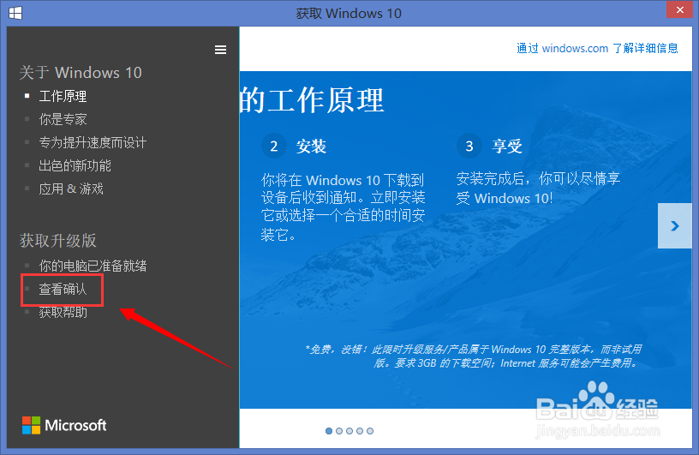Advance slide with right chevron arrow

point(674,225)
